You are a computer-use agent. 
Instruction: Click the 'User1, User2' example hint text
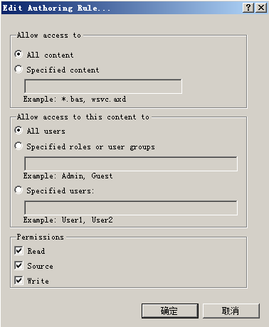87,220
